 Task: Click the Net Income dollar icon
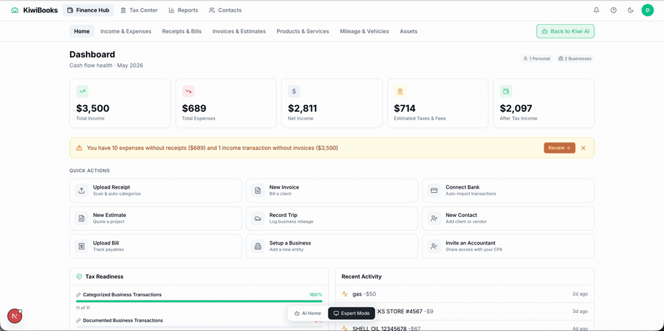click(294, 91)
